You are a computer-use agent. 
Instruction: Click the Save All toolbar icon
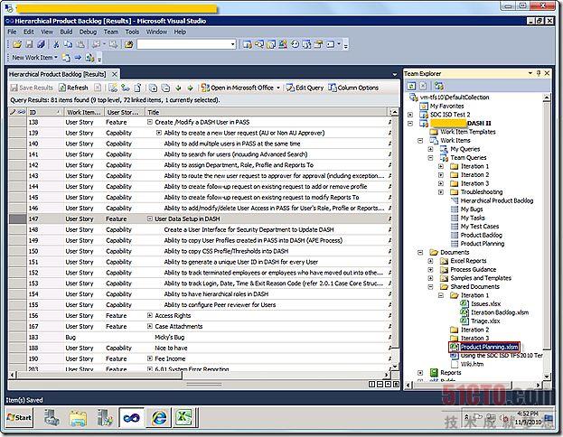(x=42, y=44)
